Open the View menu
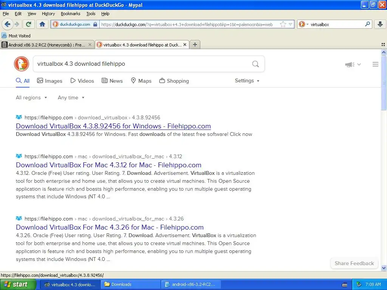Image resolution: width=387 pixels, height=290 pixels. [32, 14]
